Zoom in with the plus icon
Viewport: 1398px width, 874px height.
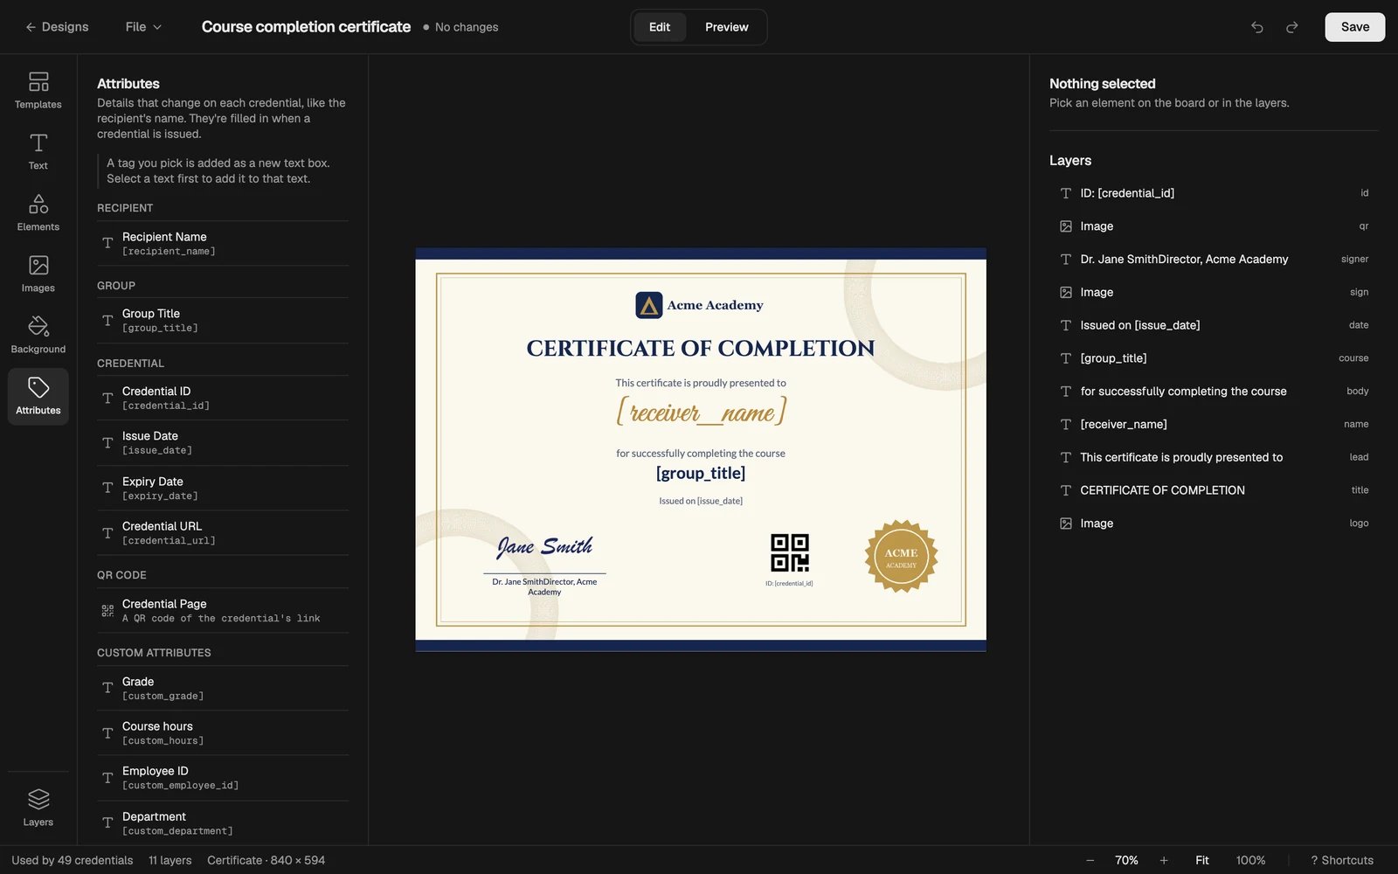(1164, 860)
